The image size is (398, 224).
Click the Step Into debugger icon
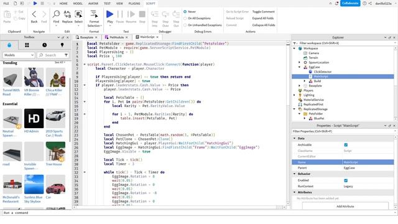pos(155,14)
